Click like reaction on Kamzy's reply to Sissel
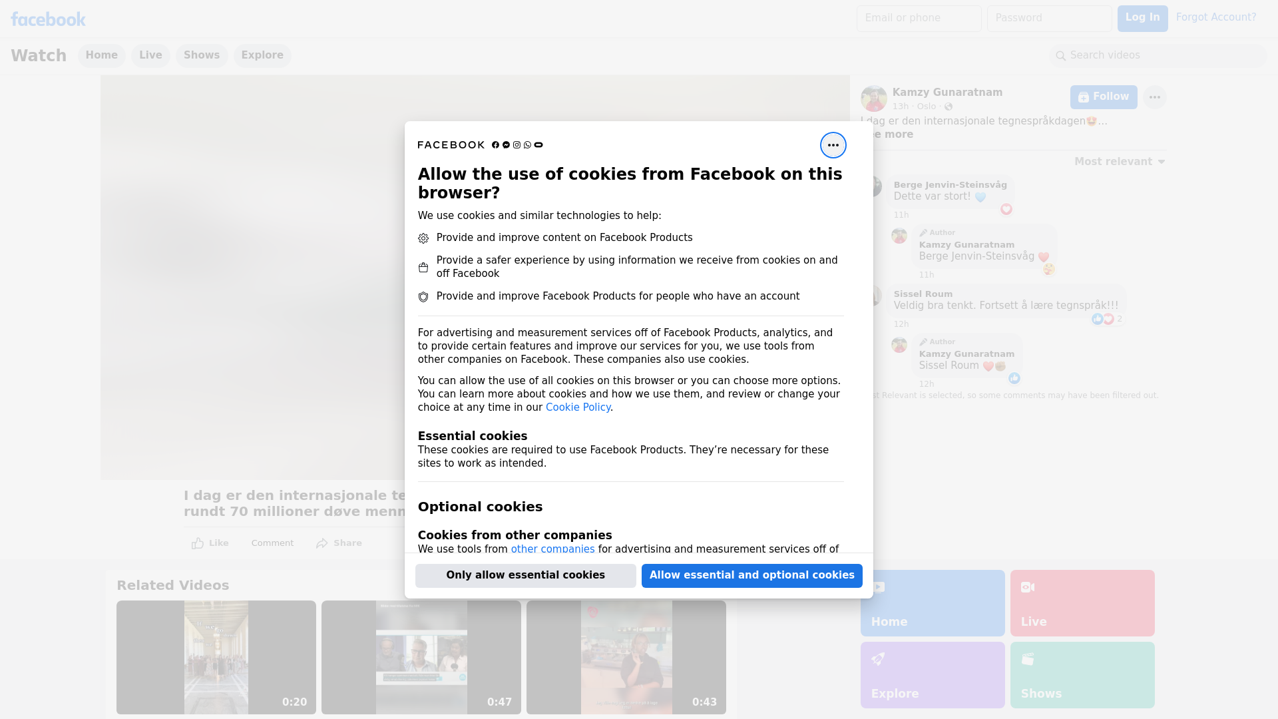 1014,378
